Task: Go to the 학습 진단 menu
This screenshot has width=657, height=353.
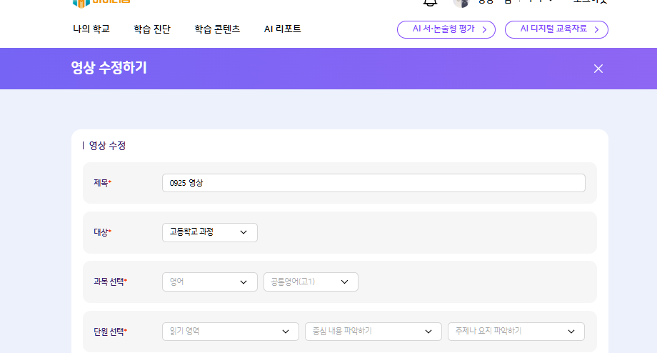Action: click(x=152, y=29)
